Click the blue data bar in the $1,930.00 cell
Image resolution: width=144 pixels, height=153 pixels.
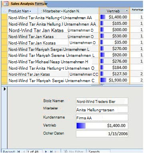[x=103, y=80]
